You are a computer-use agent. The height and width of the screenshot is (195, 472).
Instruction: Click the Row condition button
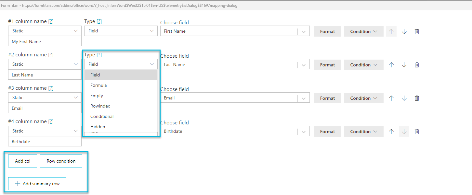(61, 161)
